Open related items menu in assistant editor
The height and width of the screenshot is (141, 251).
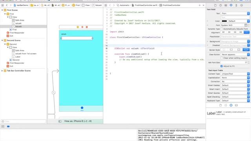pyautogui.click(x=106, y=5)
